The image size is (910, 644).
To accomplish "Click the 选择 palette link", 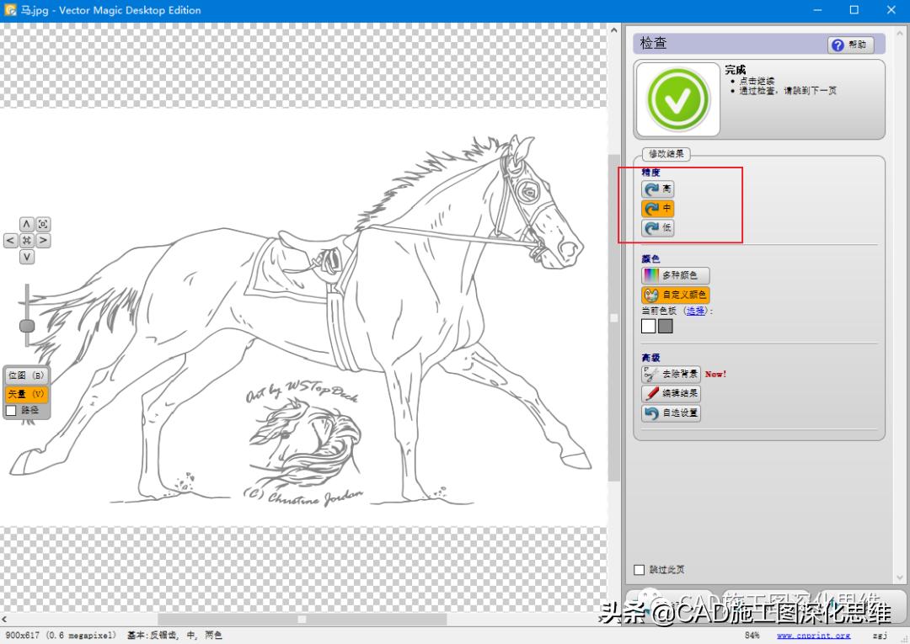I will point(695,311).
